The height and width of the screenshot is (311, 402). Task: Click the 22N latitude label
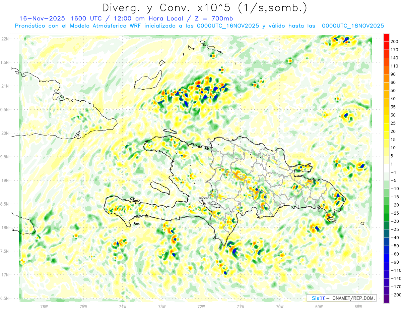click(x=5, y=39)
